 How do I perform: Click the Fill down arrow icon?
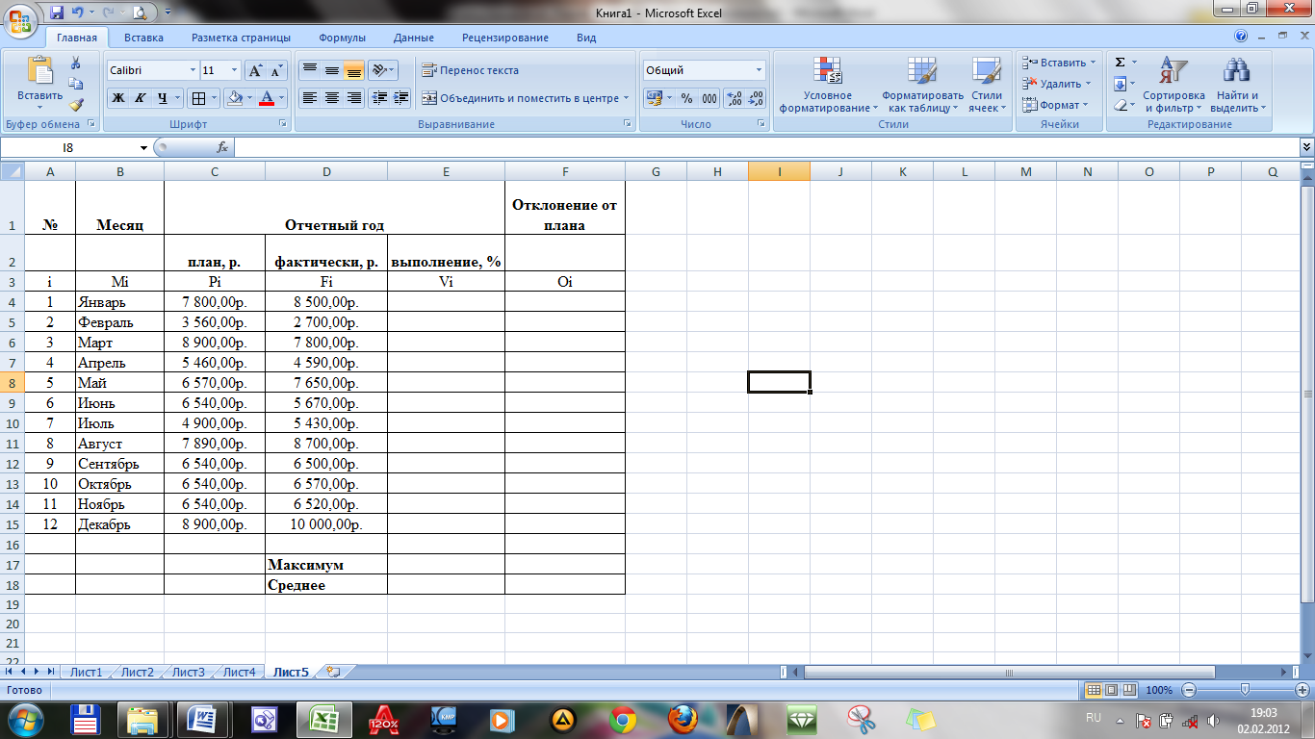pyautogui.click(x=1120, y=84)
